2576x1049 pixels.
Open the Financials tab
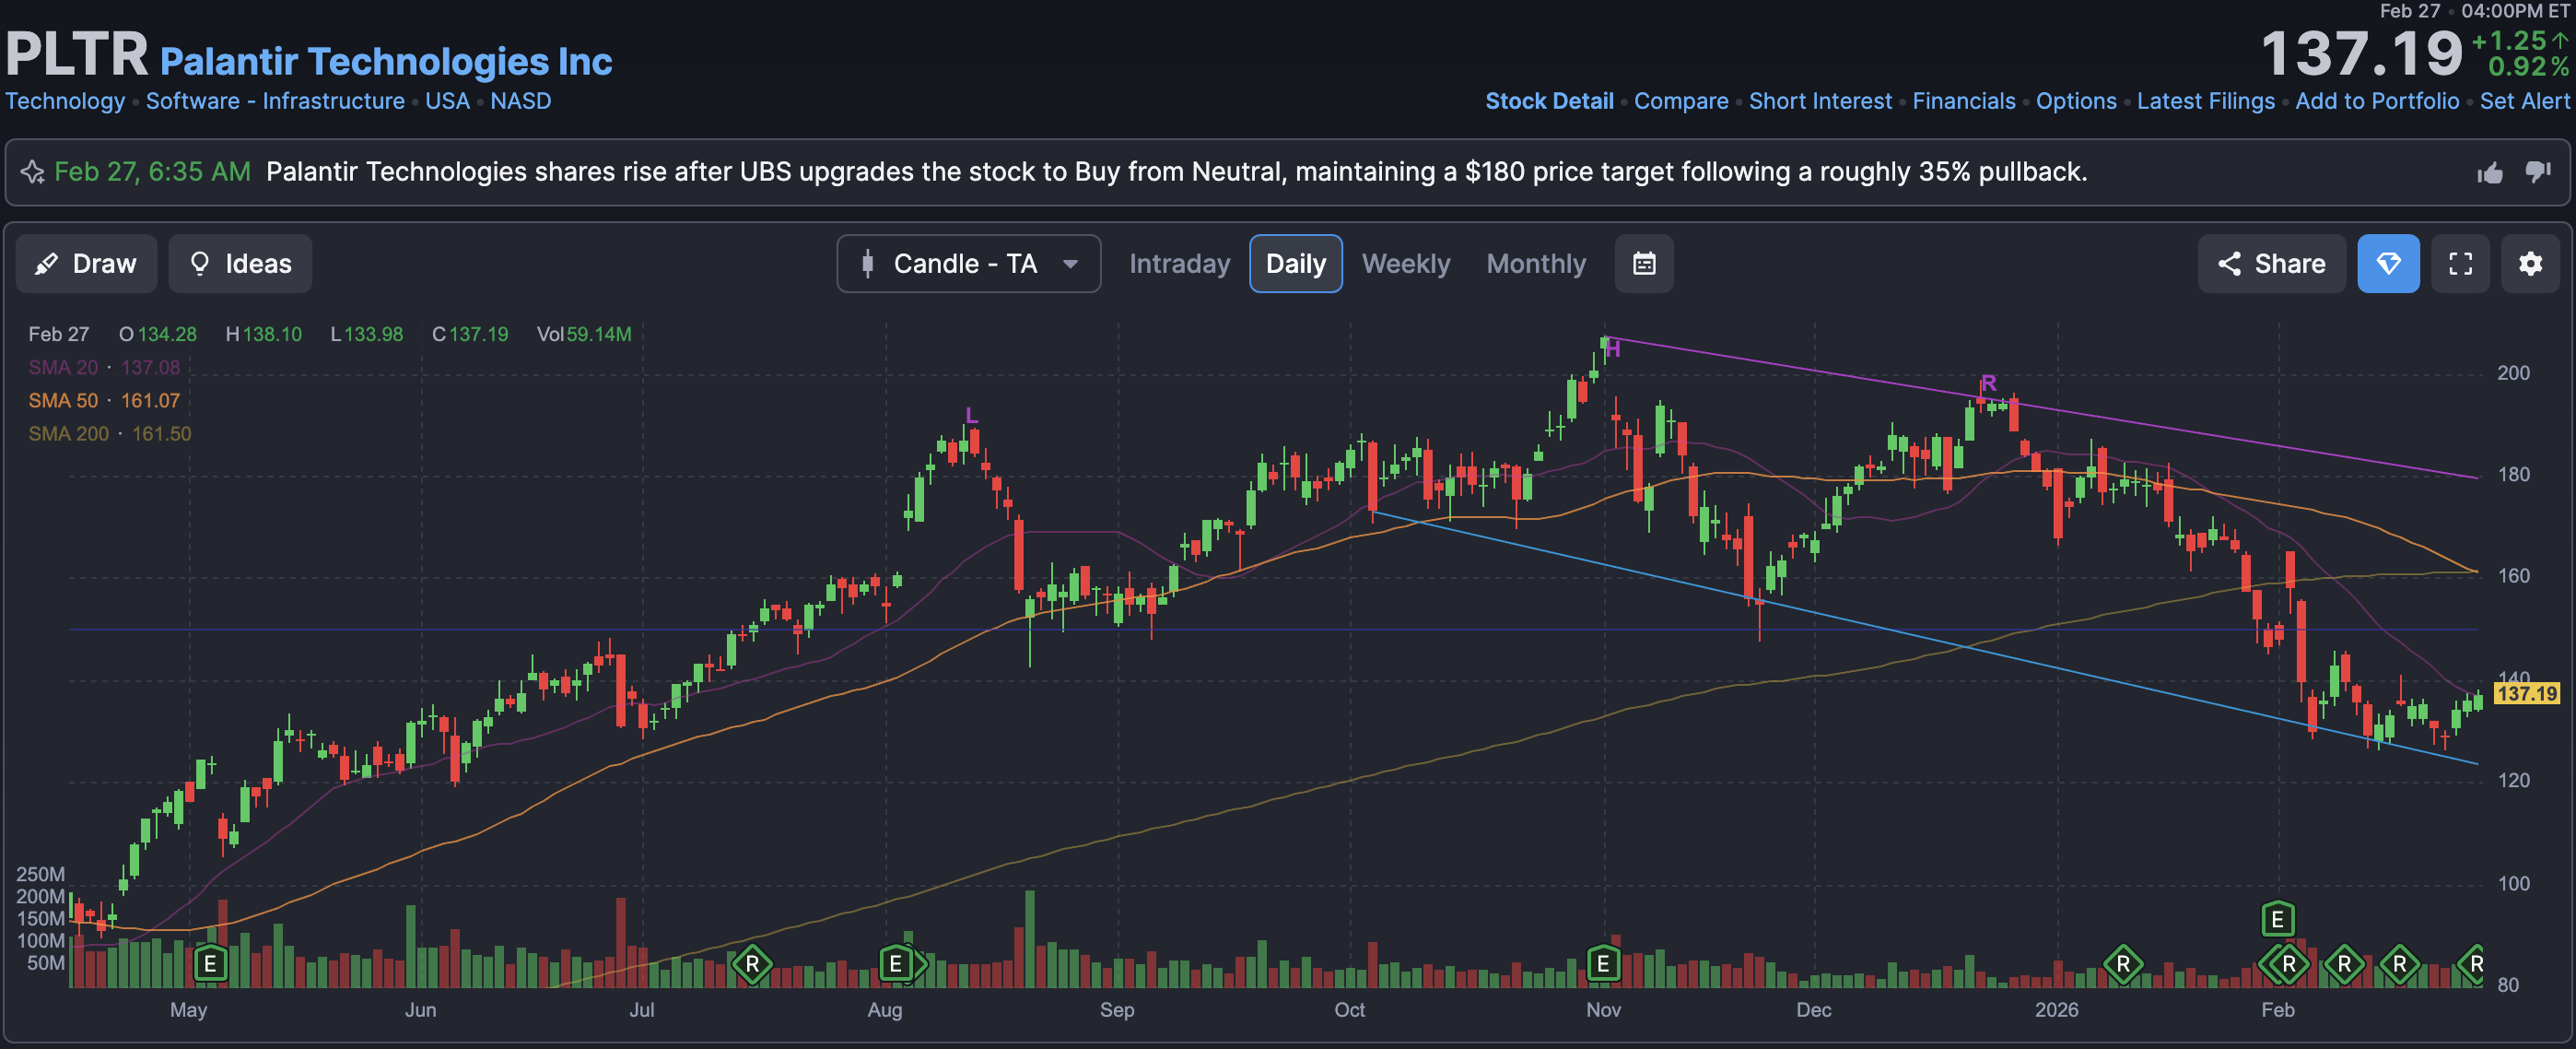pos(1963,101)
